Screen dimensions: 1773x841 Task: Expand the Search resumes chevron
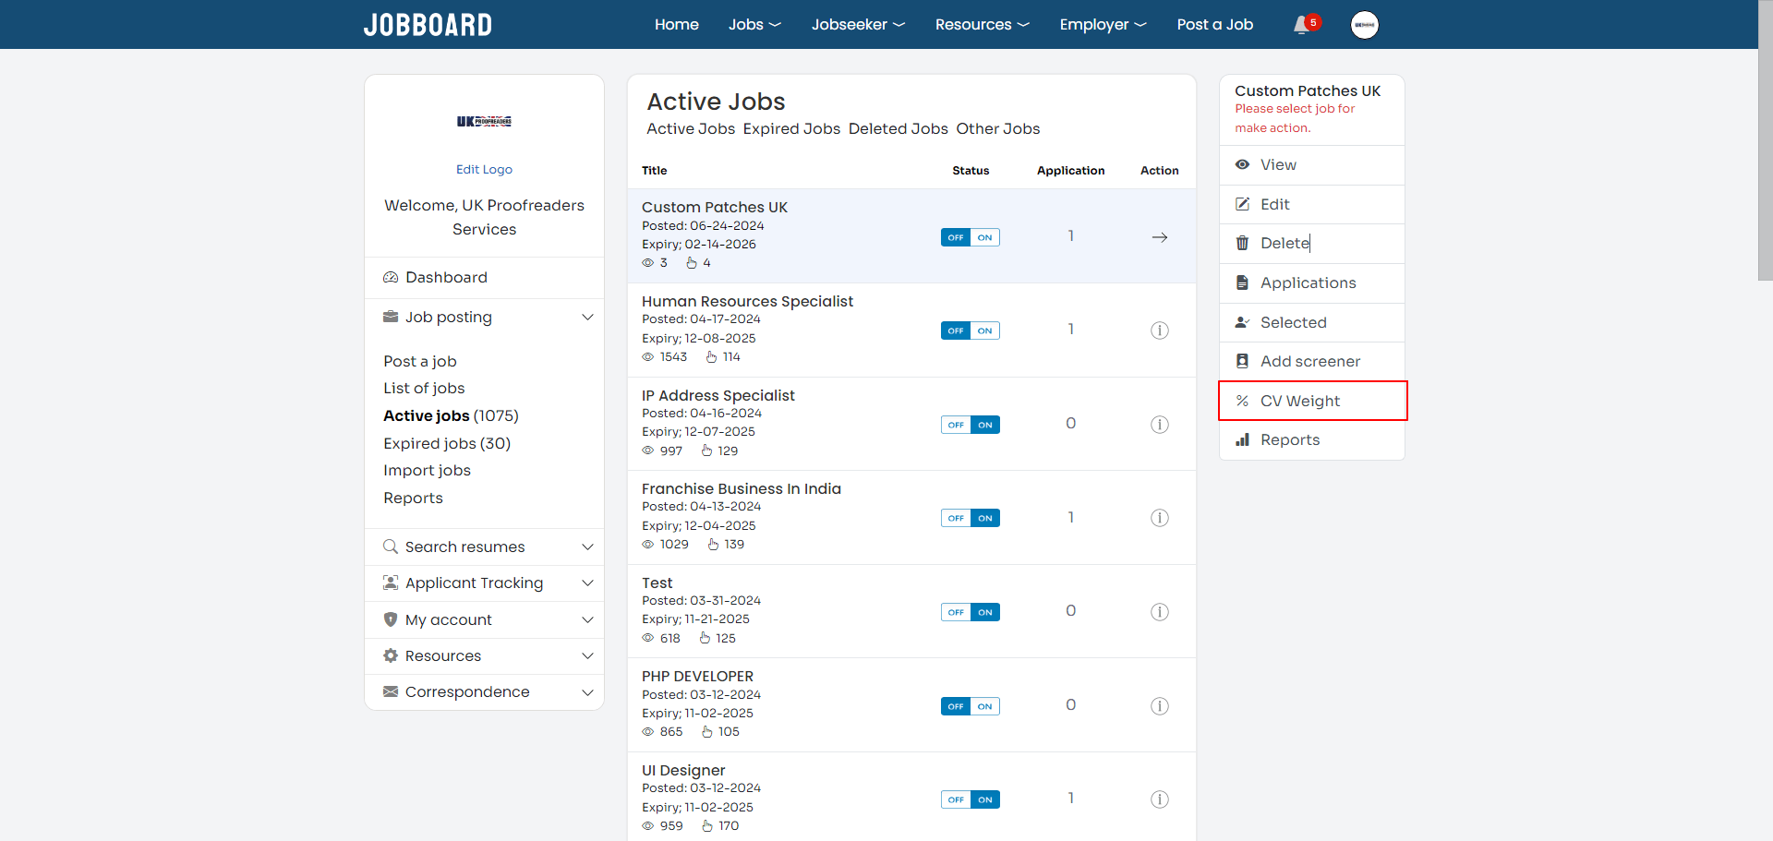coord(587,547)
